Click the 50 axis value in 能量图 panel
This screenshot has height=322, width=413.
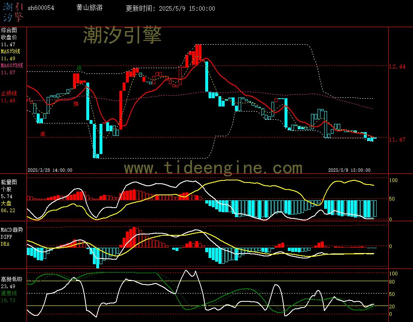point(392,199)
